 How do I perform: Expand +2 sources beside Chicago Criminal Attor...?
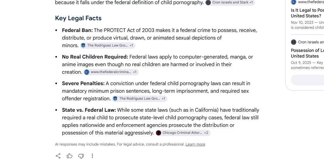coord(206,133)
